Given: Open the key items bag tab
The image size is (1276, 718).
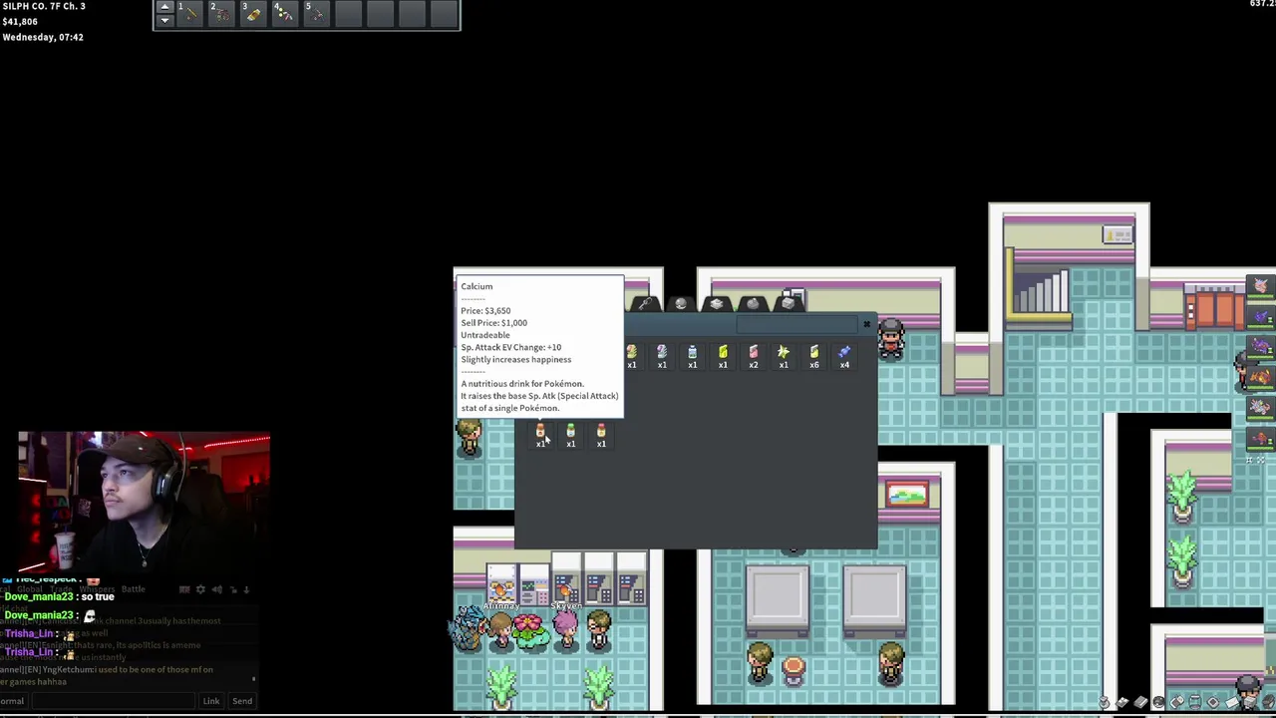Looking at the screenshot, I should [645, 304].
